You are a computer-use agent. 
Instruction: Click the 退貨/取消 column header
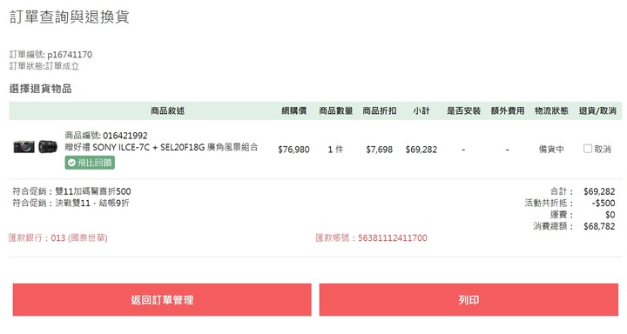[x=597, y=110]
